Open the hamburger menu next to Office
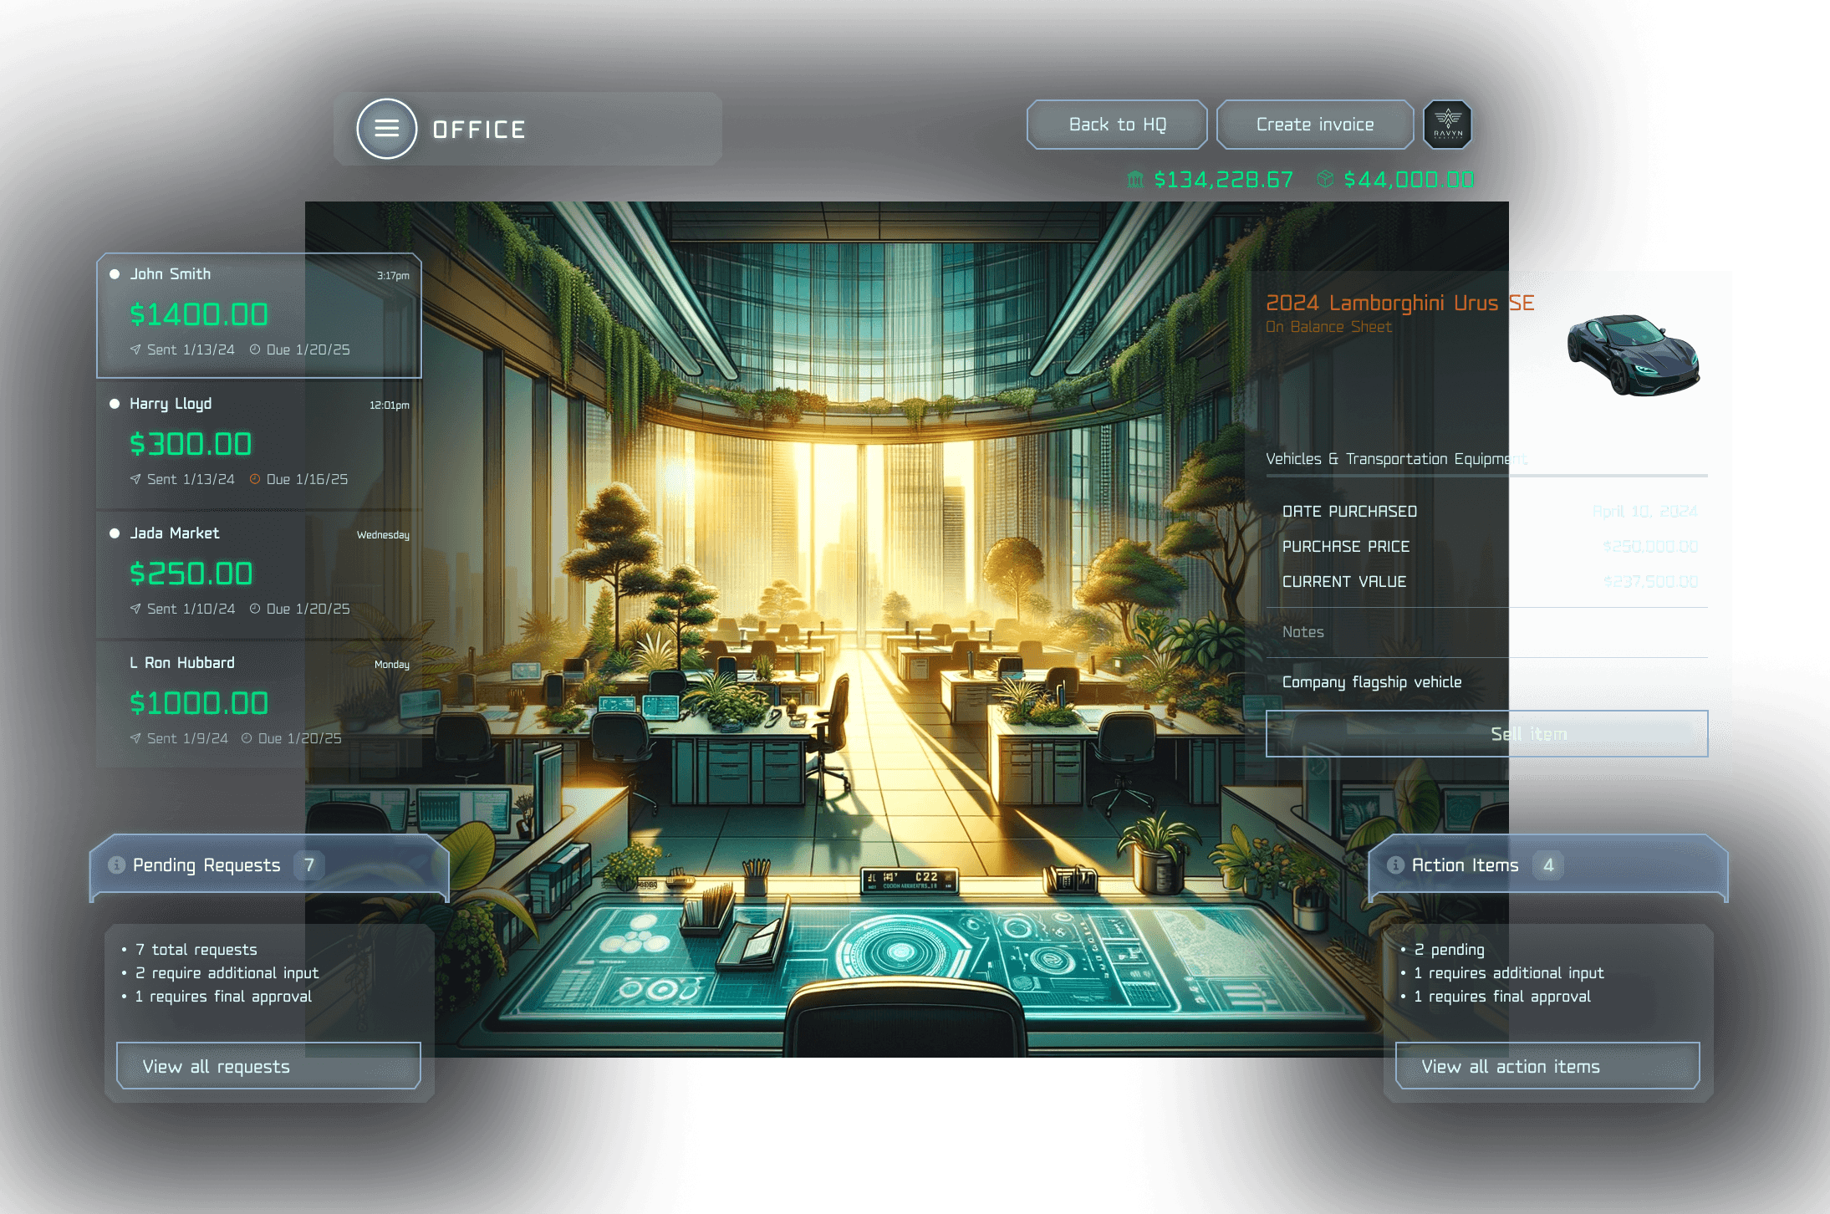Viewport: 1830px width, 1214px height. pyautogui.click(x=386, y=129)
